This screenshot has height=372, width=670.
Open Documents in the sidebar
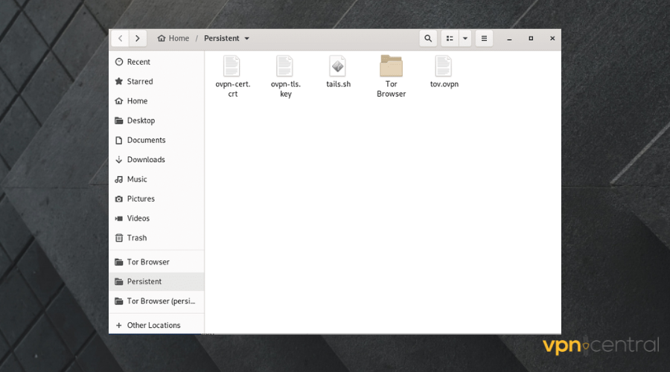(146, 141)
